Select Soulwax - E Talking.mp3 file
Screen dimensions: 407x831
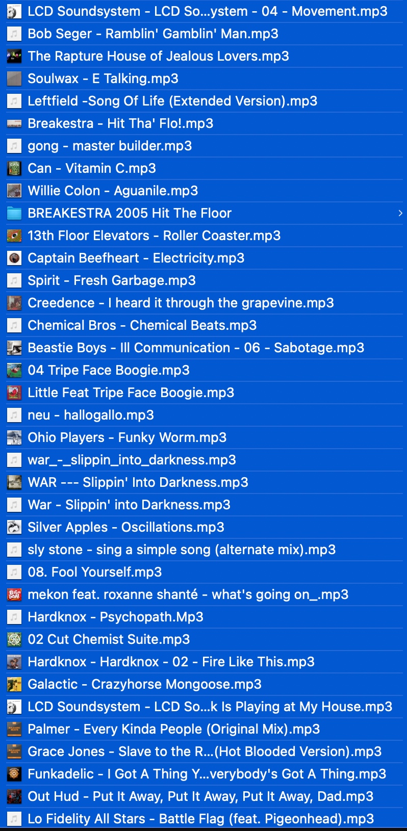coord(103,79)
